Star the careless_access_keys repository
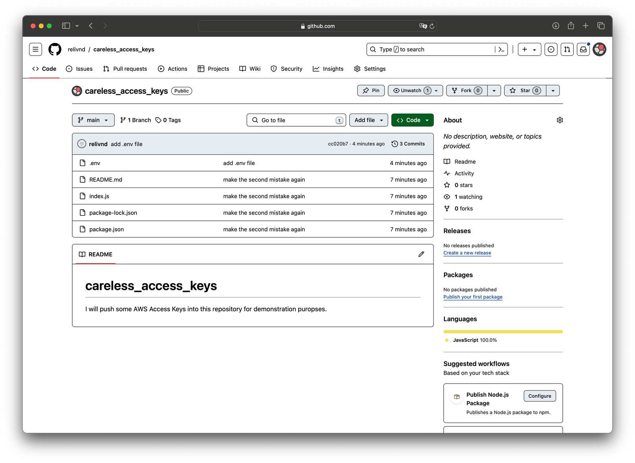635x463 pixels. click(x=525, y=91)
